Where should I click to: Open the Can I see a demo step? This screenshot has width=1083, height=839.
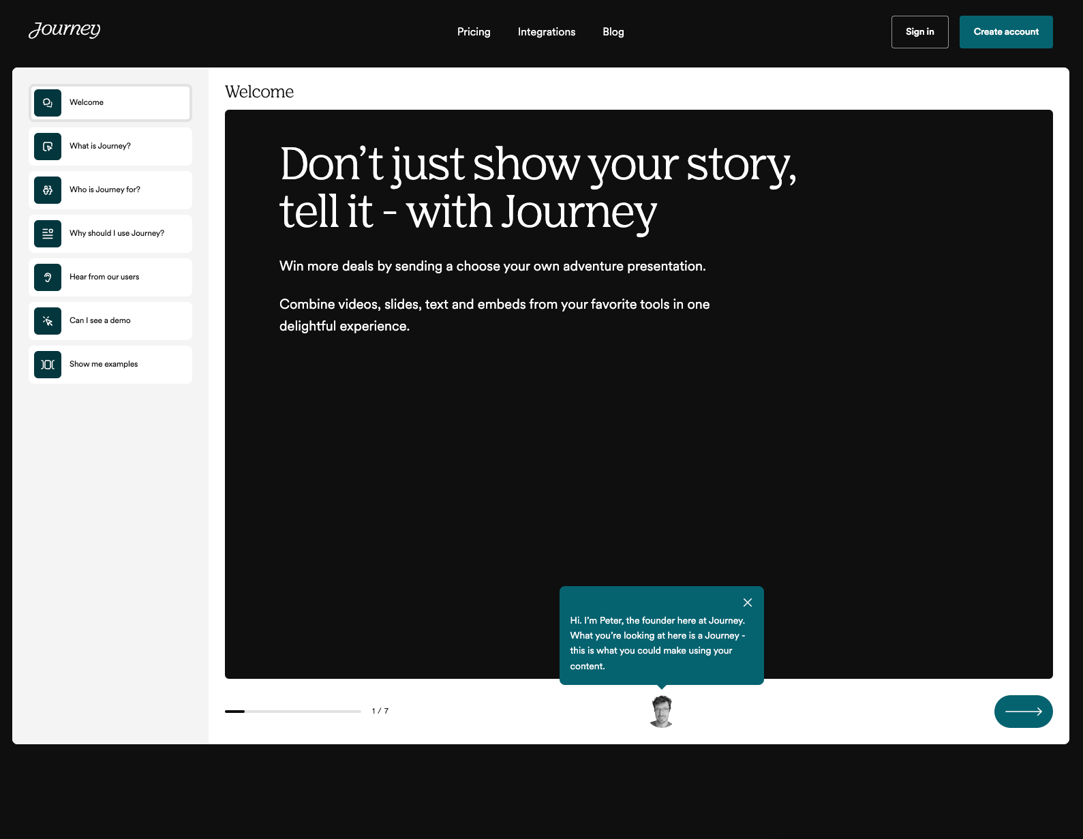pyautogui.click(x=110, y=321)
